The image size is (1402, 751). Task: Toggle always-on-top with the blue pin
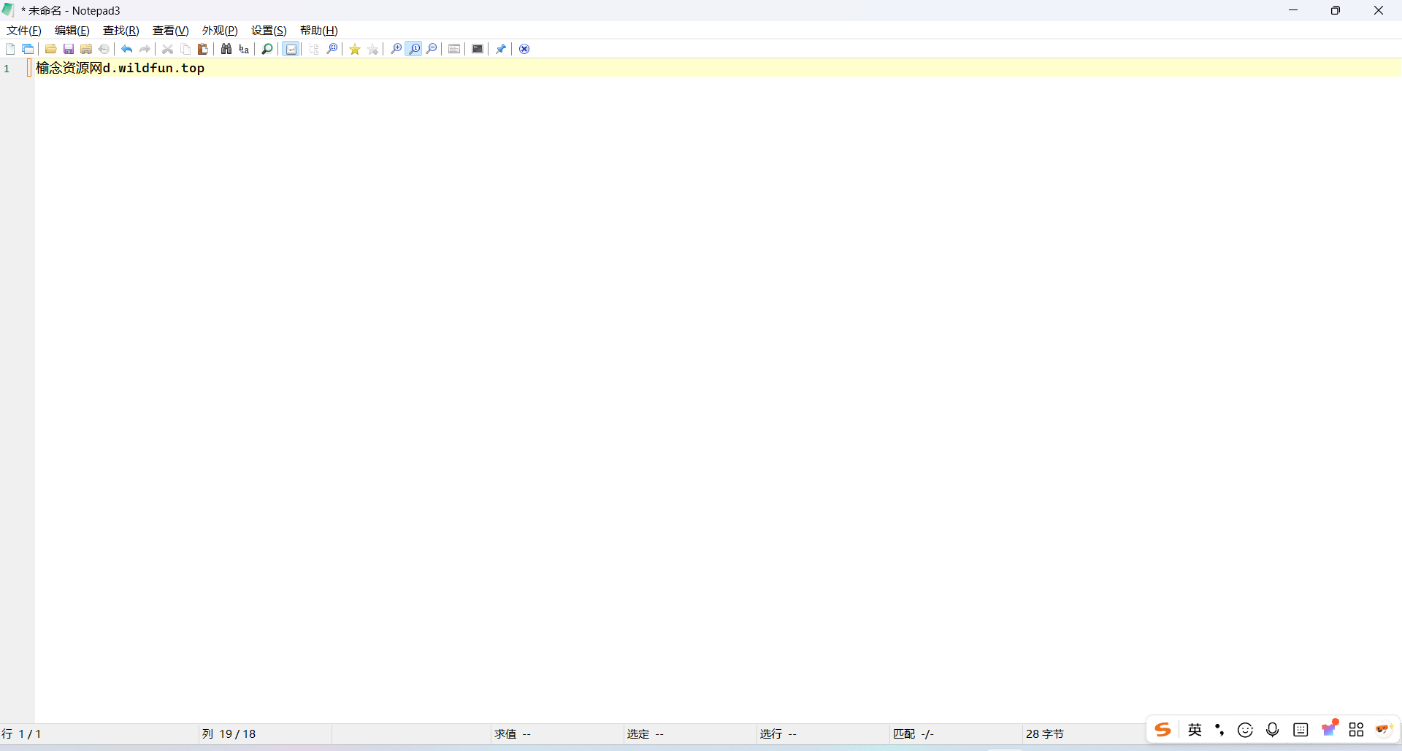click(x=501, y=49)
